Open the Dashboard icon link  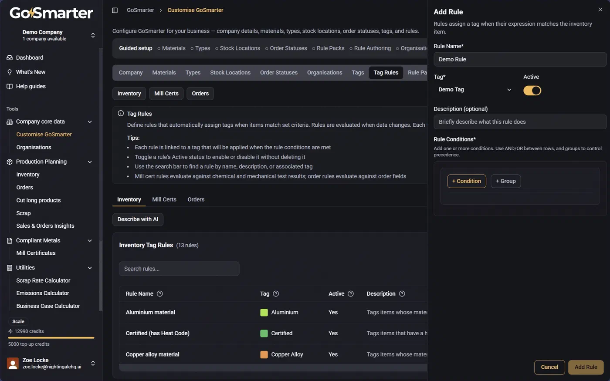click(x=10, y=57)
